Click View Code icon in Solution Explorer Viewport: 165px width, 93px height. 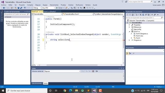[x=152, y=15]
